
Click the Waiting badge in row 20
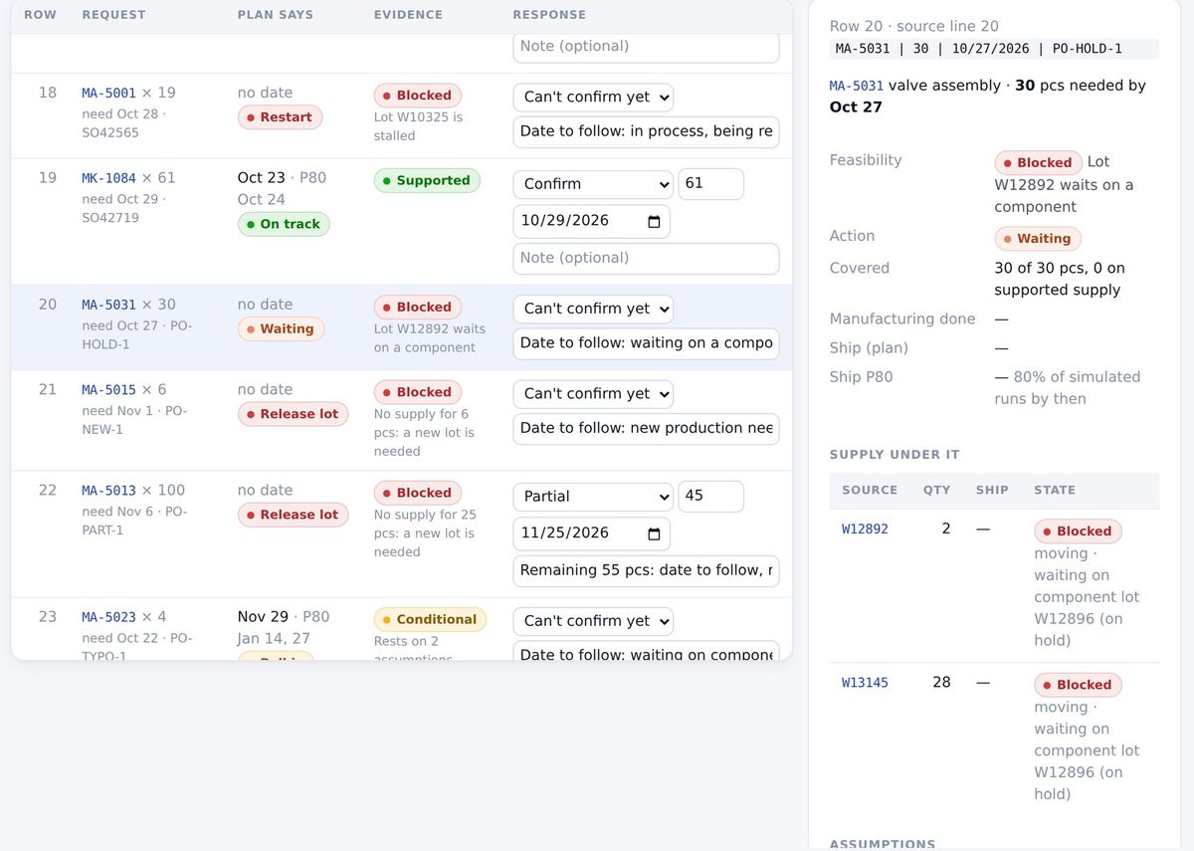(x=280, y=329)
